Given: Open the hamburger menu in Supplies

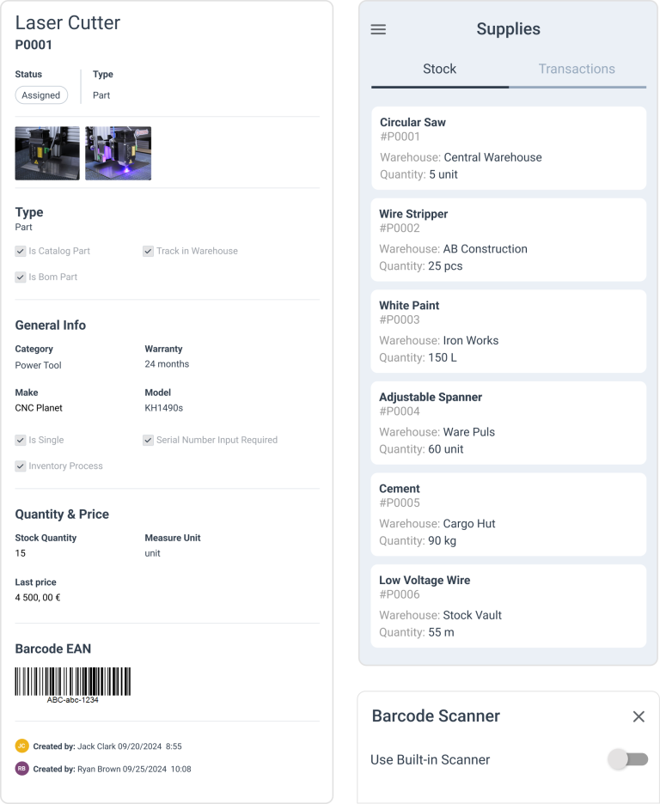Looking at the screenshot, I should pos(377,28).
